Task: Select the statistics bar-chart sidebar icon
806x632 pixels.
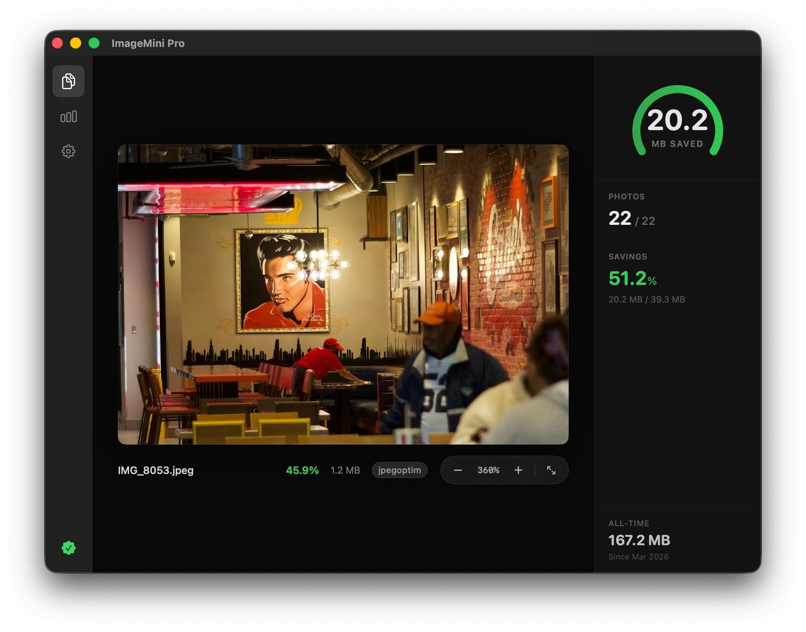Action: 68,116
